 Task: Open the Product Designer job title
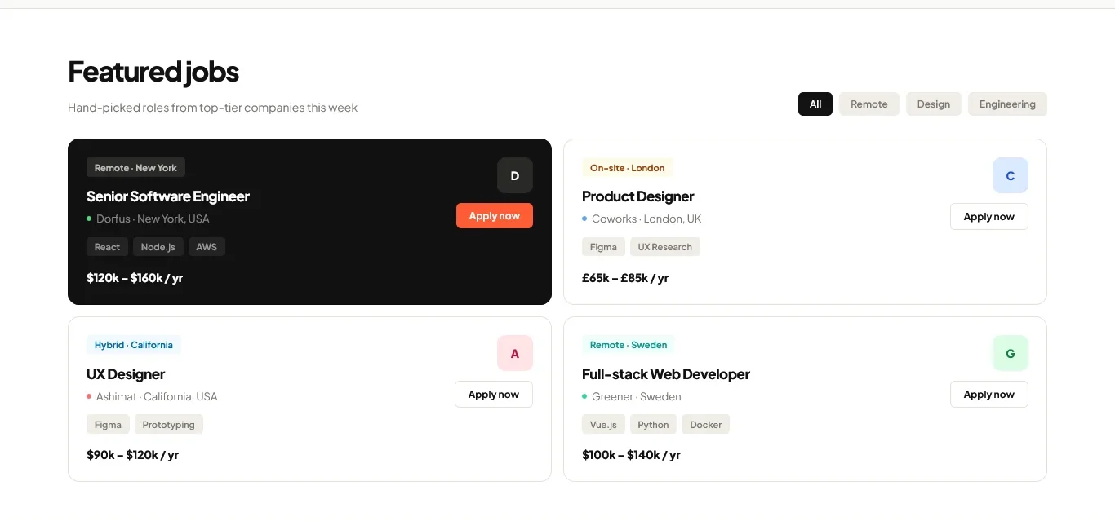[637, 196]
